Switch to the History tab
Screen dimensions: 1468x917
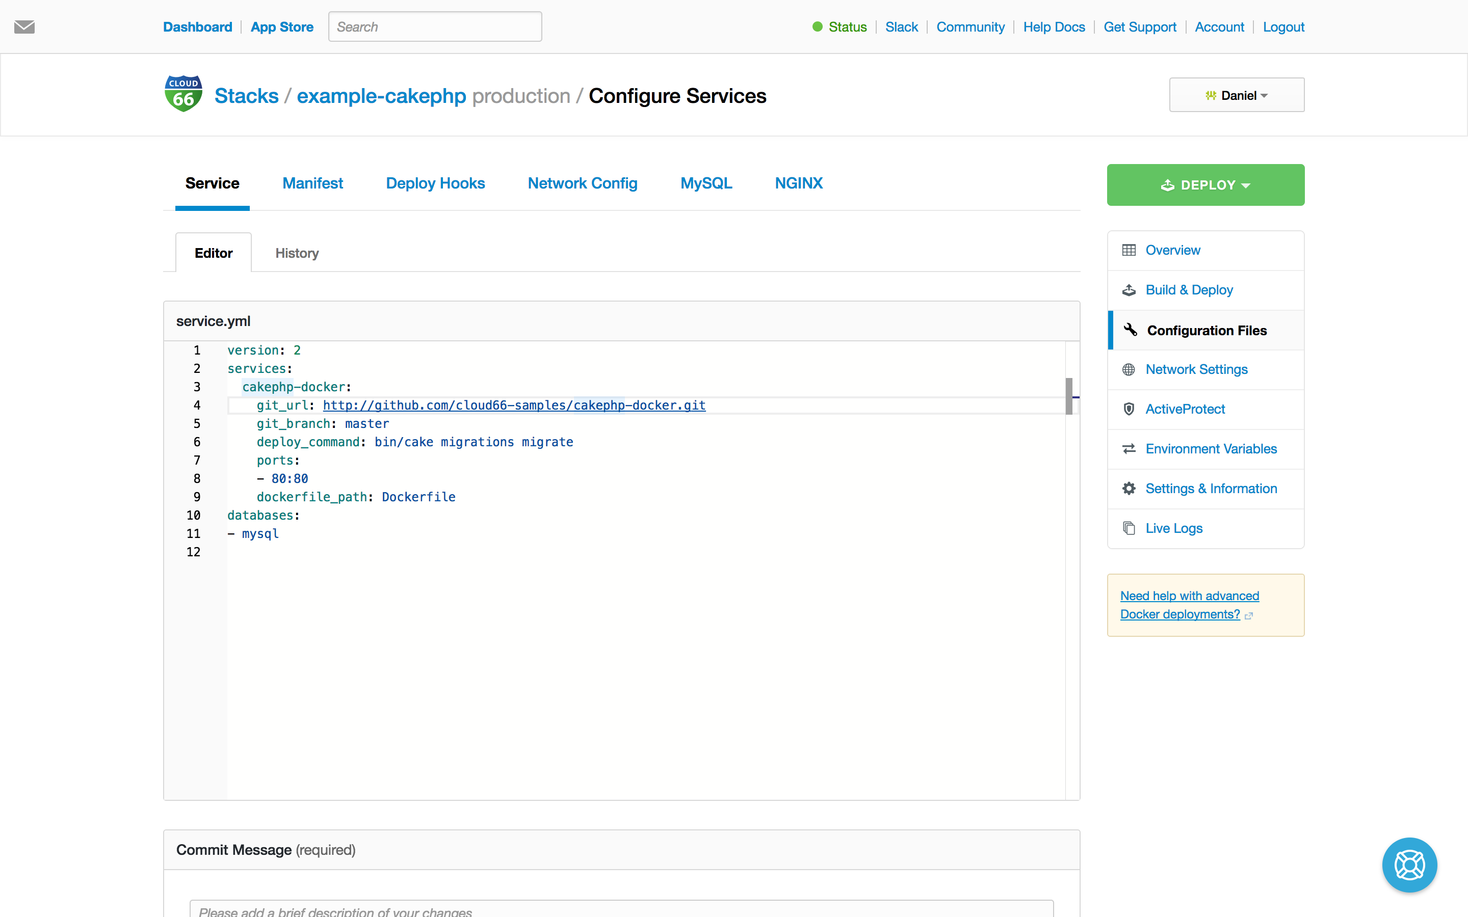point(296,253)
